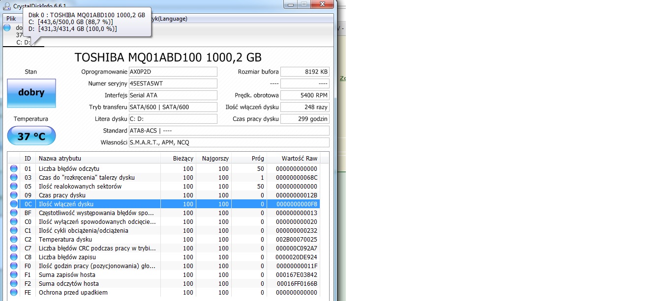The image size is (669, 301).
Task: Click raw value 00000000068C
Action: click(296, 177)
